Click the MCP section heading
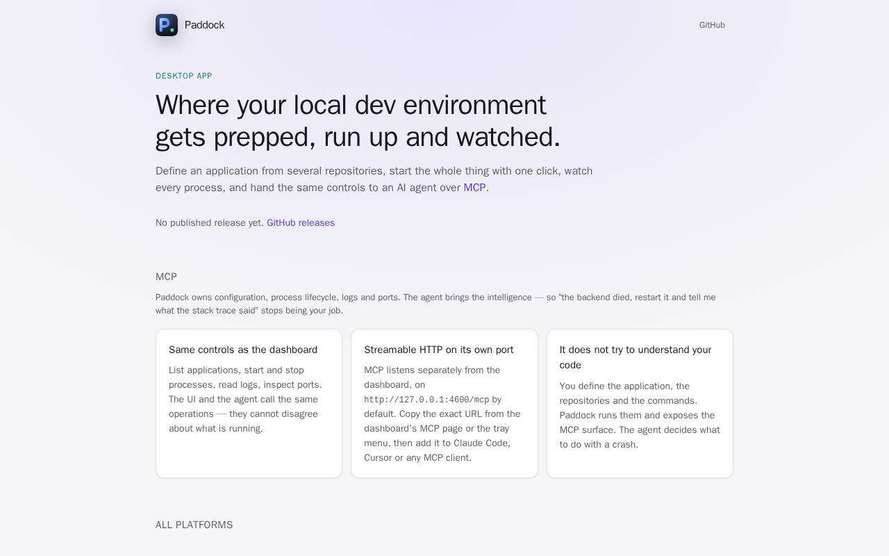Viewport: 889px width, 556px height. (166, 277)
